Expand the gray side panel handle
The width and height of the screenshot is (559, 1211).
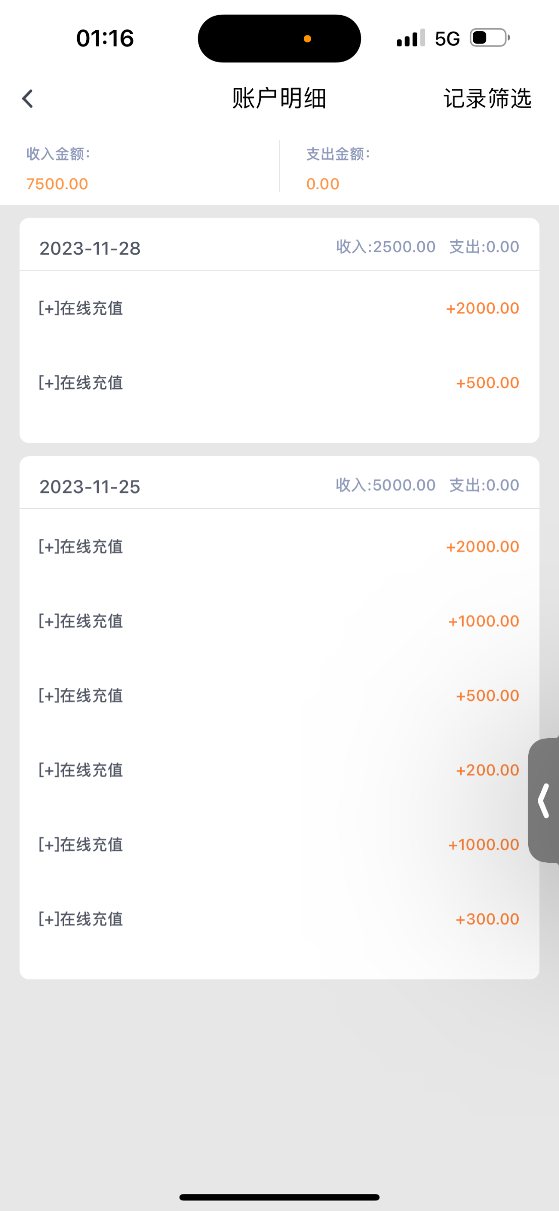[x=543, y=800]
